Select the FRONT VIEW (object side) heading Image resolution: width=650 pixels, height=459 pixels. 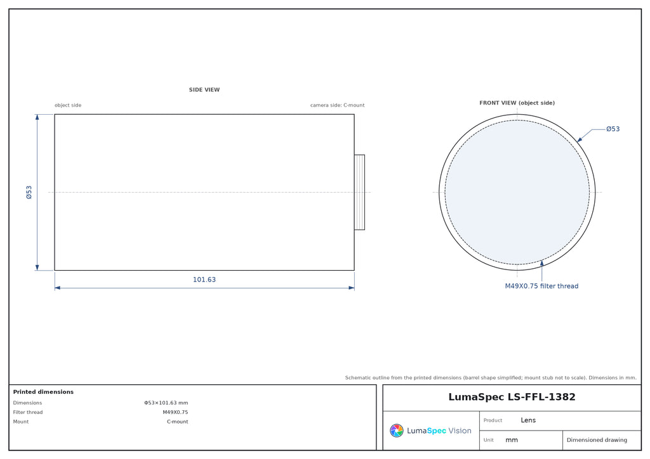pyautogui.click(x=517, y=103)
